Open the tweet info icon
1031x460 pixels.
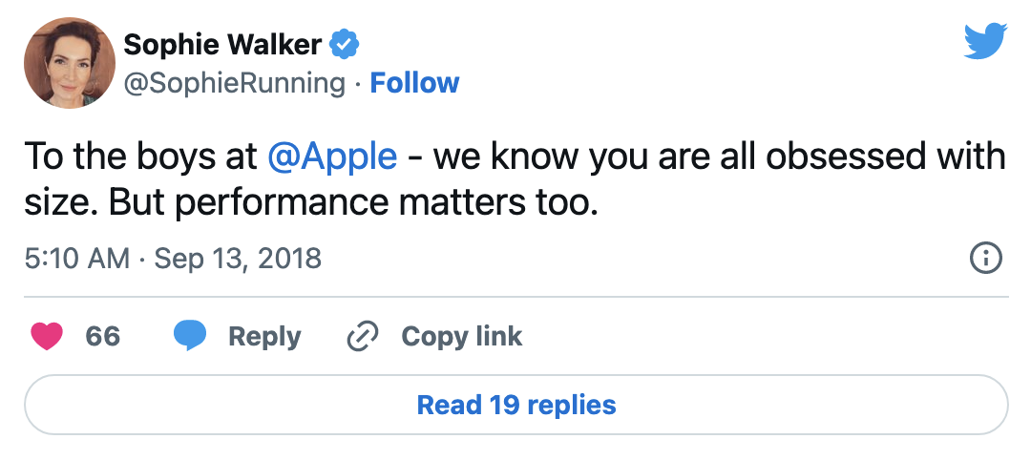pyautogui.click(x=985, y=258)
